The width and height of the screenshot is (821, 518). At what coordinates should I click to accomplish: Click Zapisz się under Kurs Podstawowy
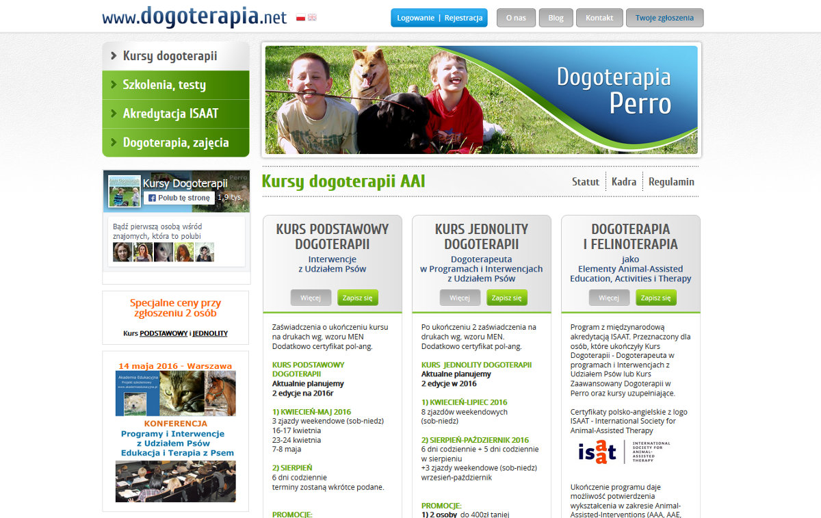[358, 298]
